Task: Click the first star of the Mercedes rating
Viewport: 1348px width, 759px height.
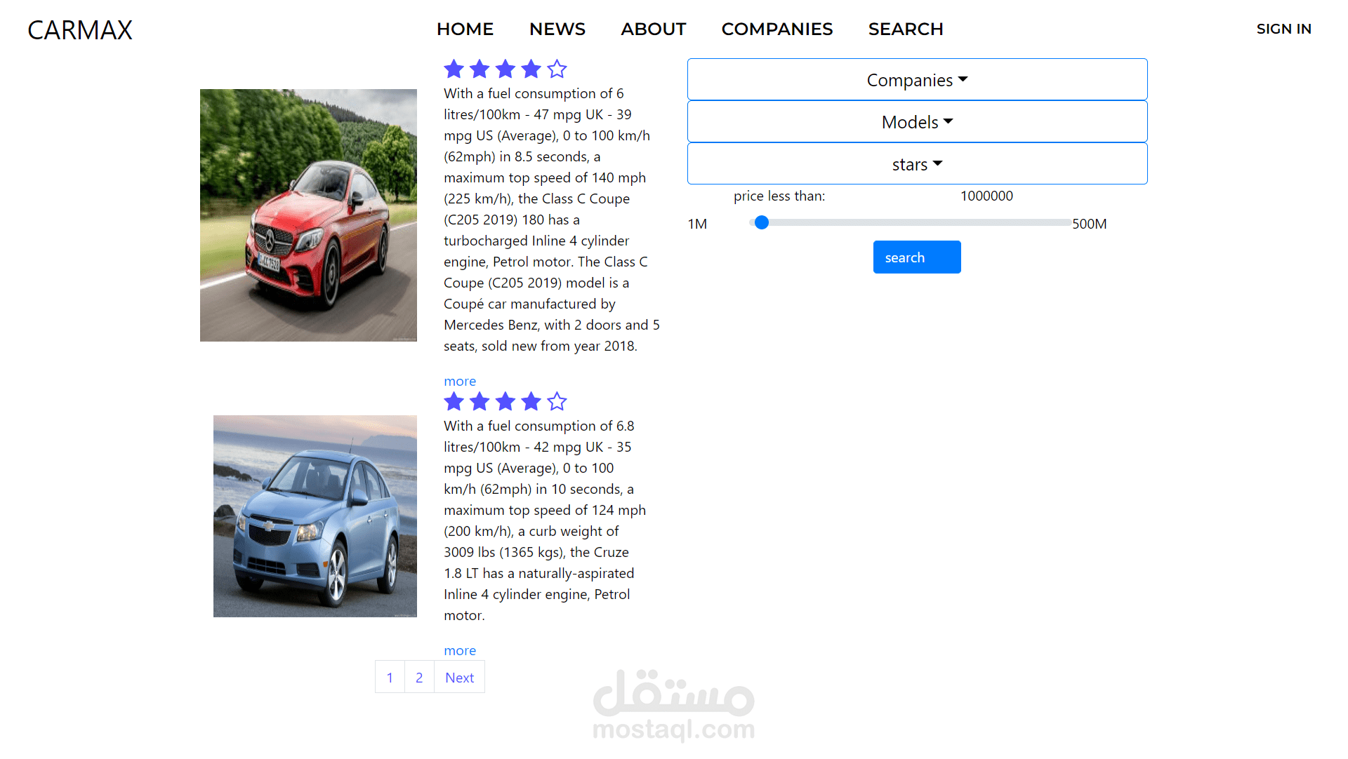Action: coord(454,69)
